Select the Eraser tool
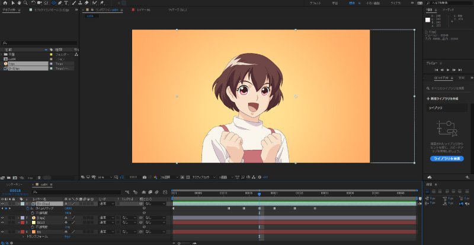The image size is (474, 245). [x=87, y=3]
